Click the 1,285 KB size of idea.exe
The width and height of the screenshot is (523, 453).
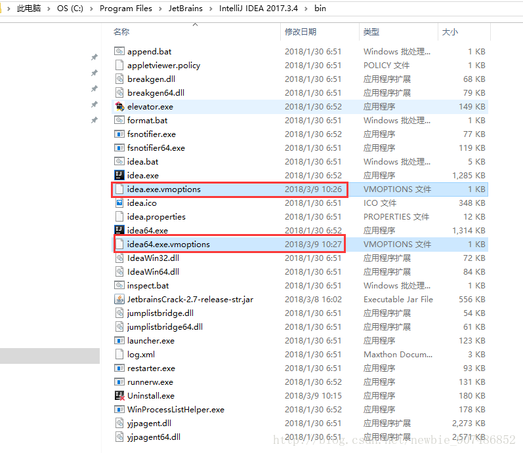469,175
